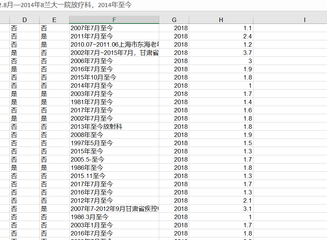Select column E header
This screenshot has height=240, width=327.
pyautogui.click(x=54, y=20)
